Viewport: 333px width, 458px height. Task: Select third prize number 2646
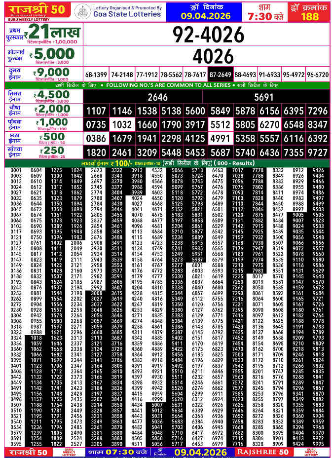coord(157,97)
